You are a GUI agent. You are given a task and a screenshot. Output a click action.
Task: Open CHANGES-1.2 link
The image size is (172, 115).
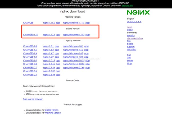30,57
